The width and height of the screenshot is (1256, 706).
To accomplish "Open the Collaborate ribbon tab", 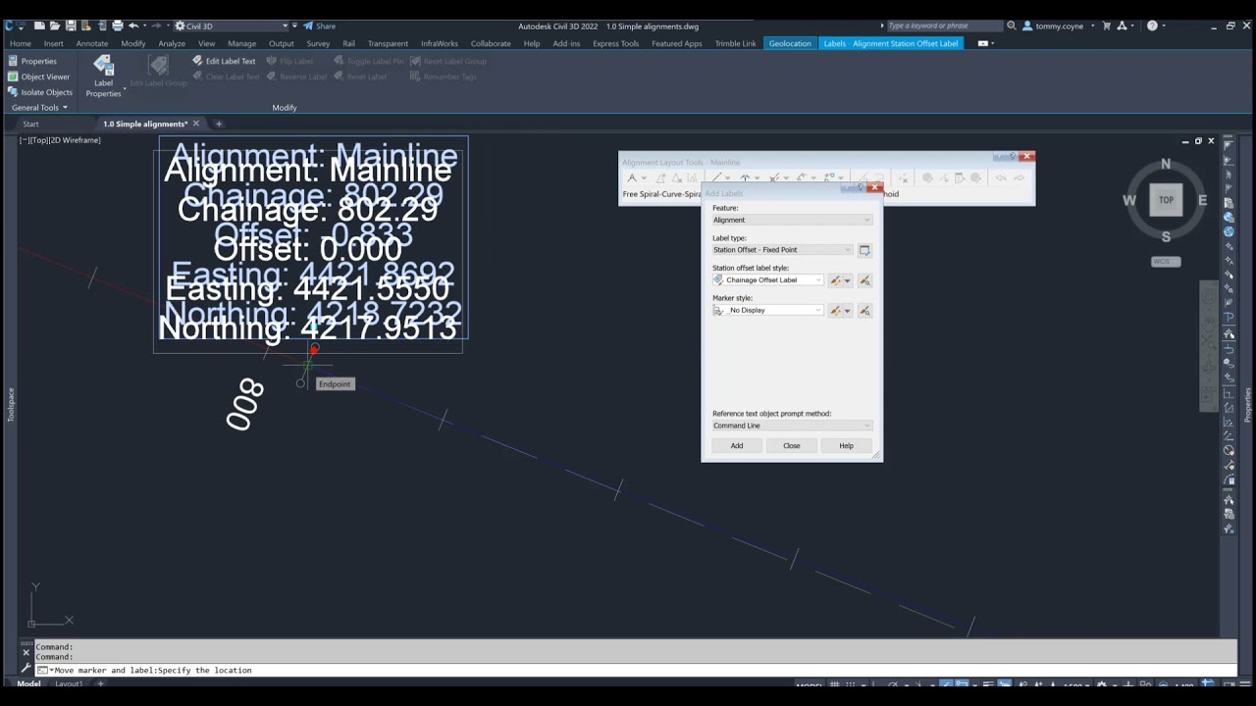I will coord(491,43).
